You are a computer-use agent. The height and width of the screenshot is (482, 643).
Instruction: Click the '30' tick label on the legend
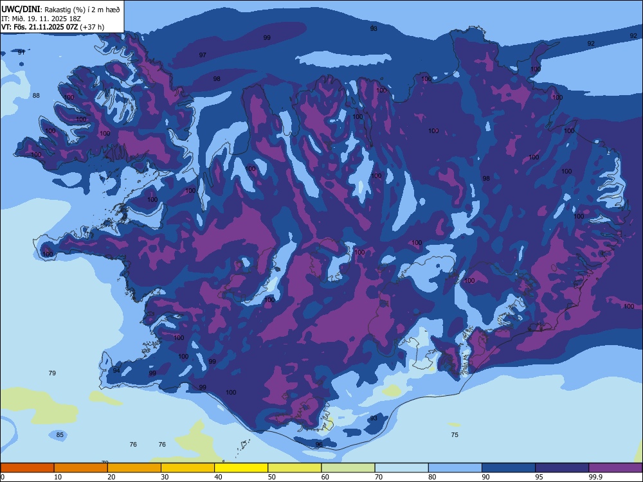[x=165, y=477]
